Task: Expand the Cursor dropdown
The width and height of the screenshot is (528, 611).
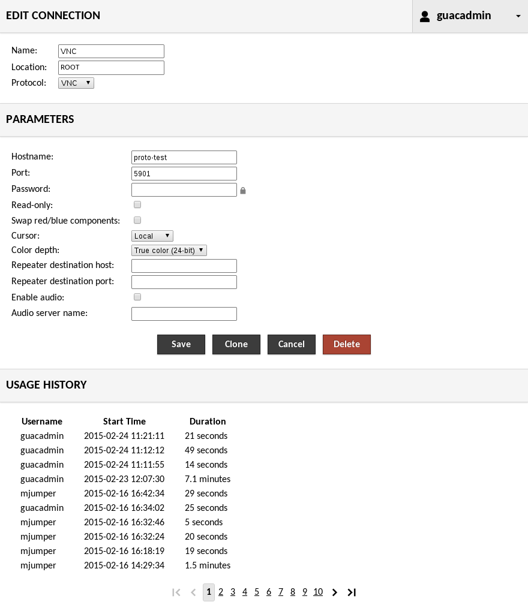Action: click(x=152, y=236)
